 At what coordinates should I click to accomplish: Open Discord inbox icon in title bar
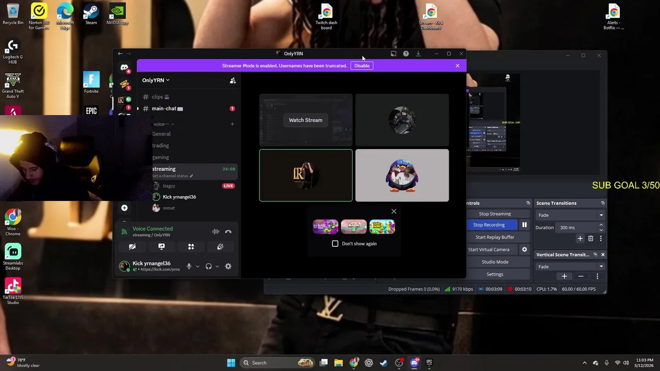[x=393, y=54]
